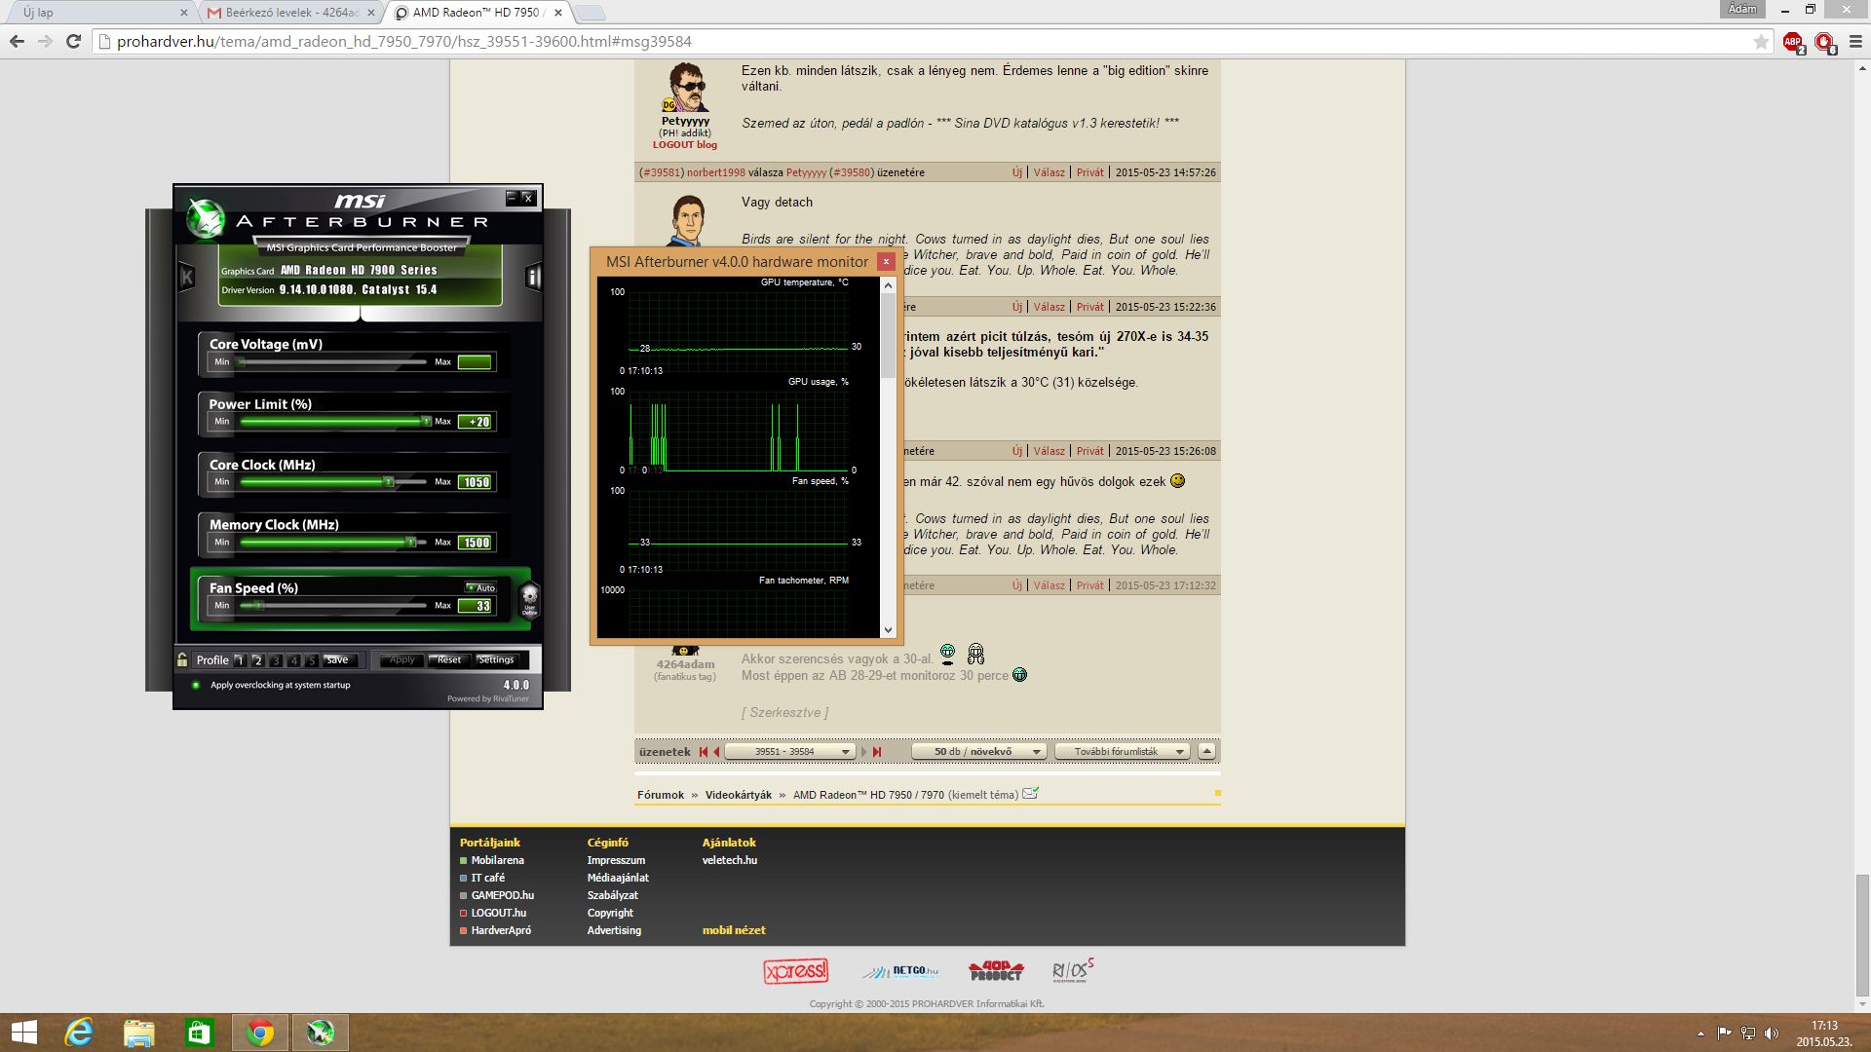Click the mobil nézet link

(734, 930)
